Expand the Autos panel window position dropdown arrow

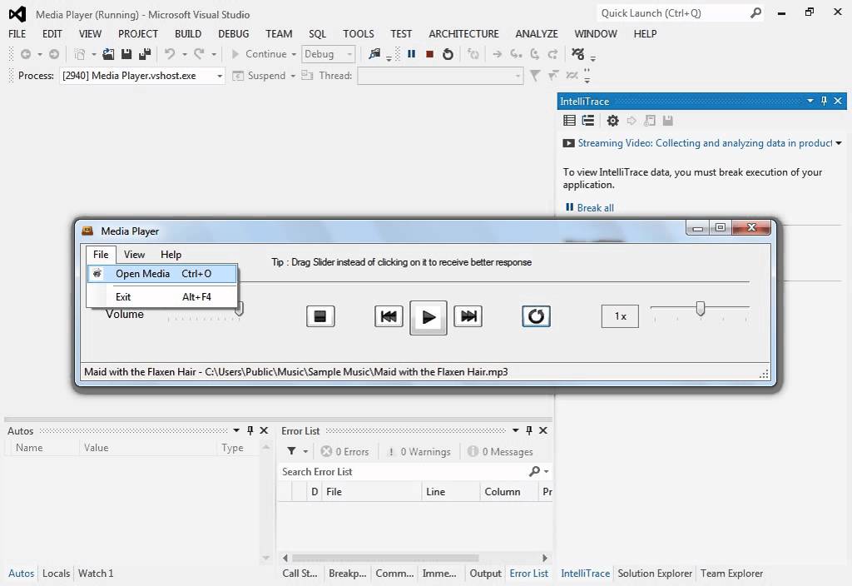(x=236, y=430)
